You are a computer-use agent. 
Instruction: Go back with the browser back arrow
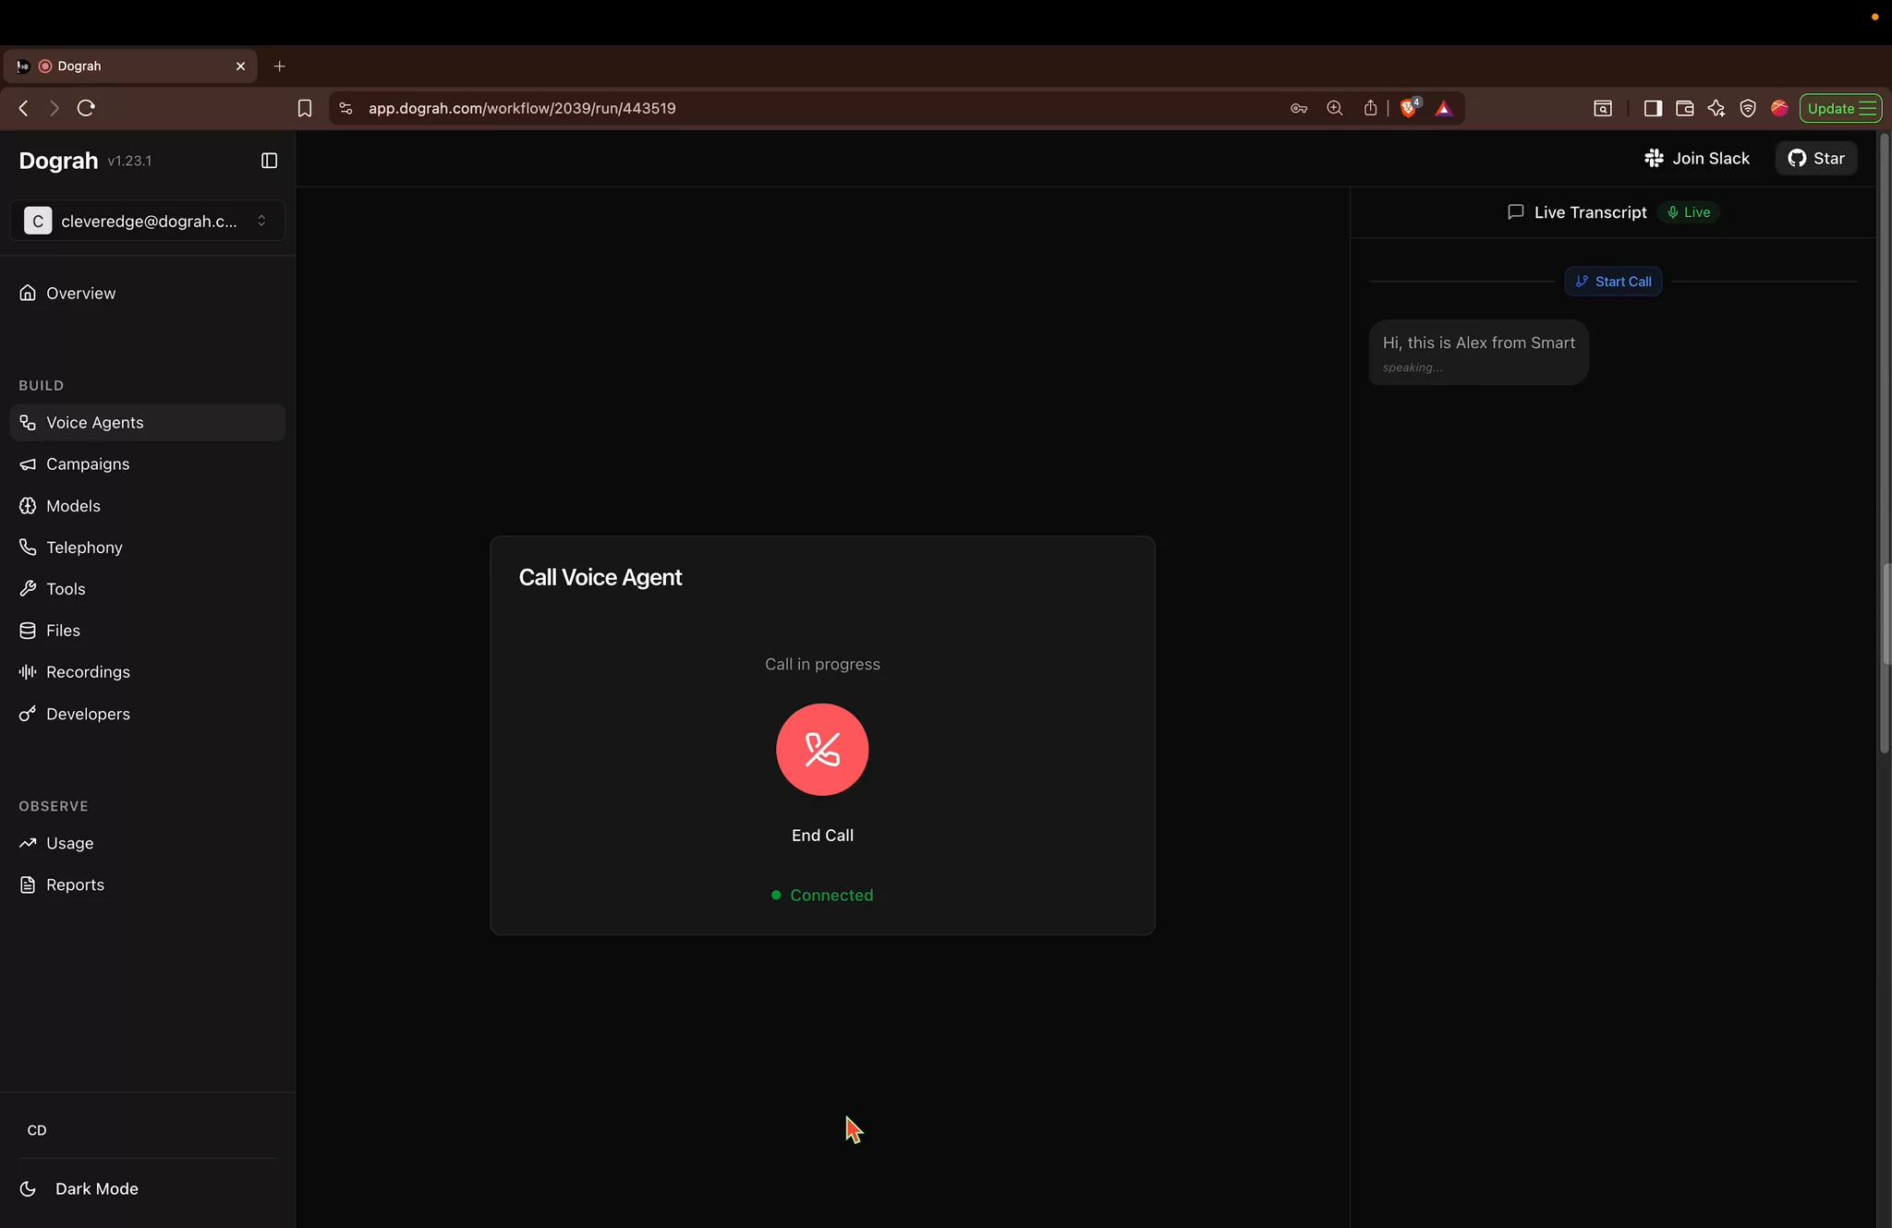[x=24, y=108]
